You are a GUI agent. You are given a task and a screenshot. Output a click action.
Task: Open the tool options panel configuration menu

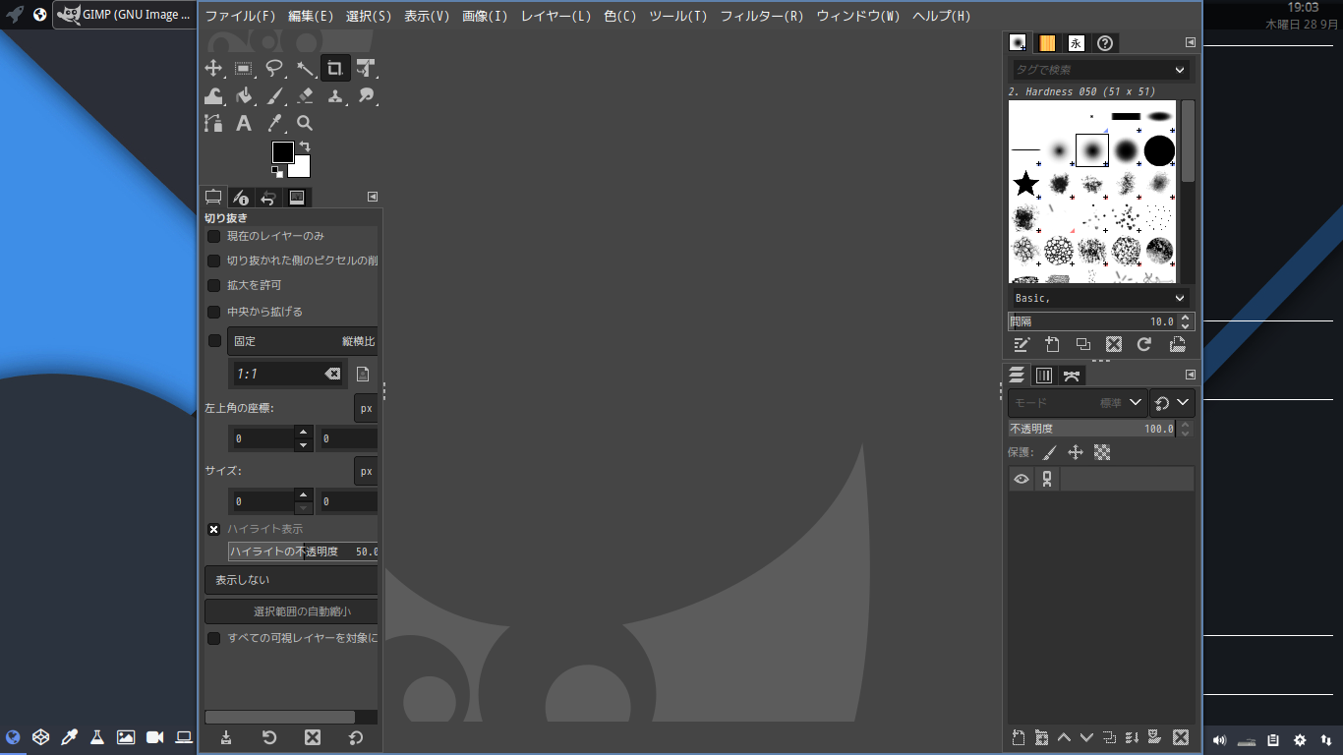(x=373, y=197)
